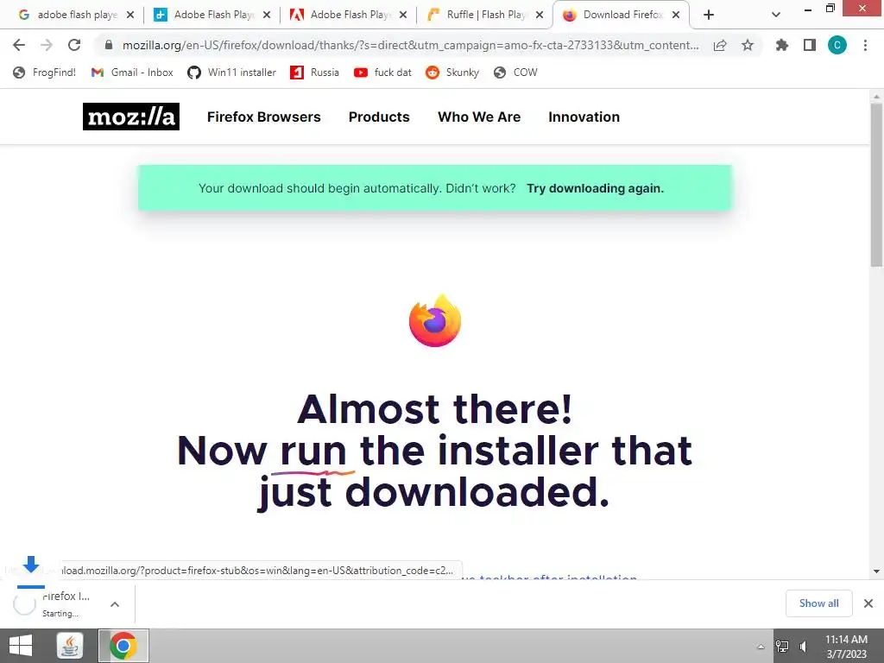Screen dimensions: 884x663
Task: Open the Extensions puzzle icon
Action: point(782,45)
